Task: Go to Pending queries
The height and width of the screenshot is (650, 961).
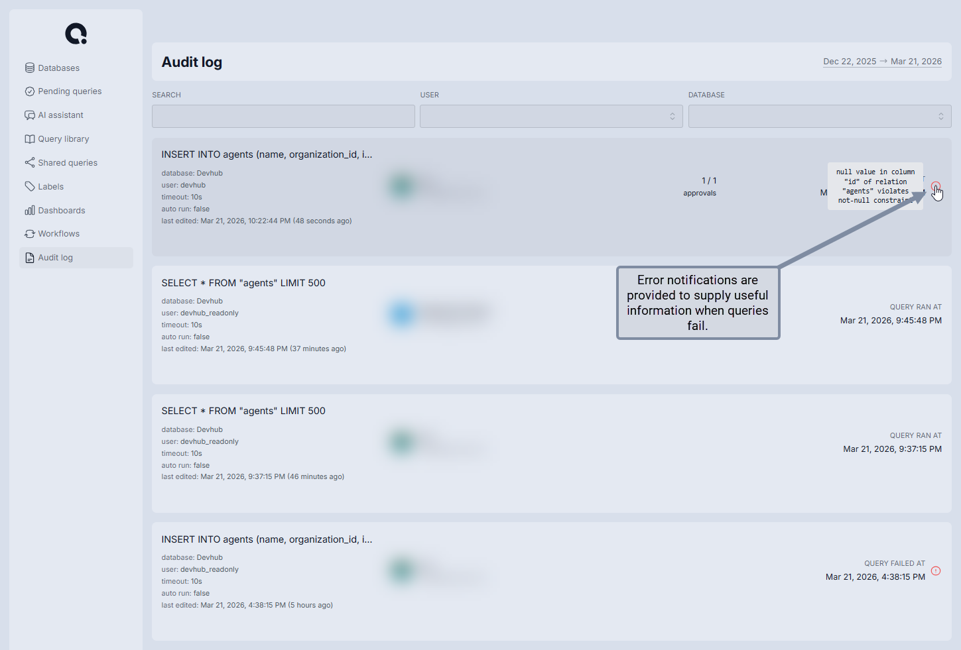Action: (x=76, y=91)
